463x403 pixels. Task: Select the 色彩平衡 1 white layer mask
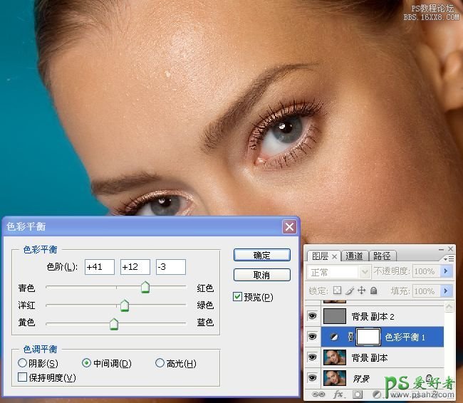tap(368, 337)
